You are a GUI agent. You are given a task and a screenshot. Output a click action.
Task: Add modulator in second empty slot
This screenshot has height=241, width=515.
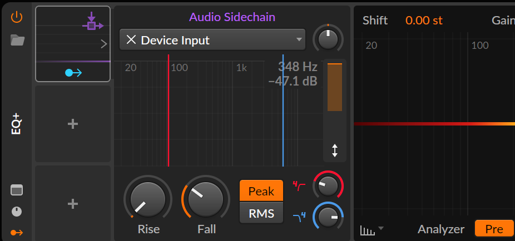[x=73, y=204]
